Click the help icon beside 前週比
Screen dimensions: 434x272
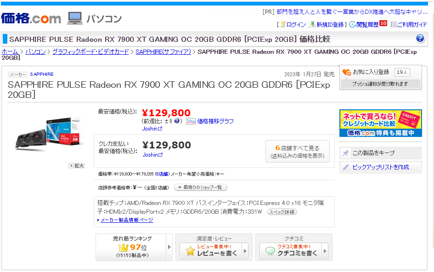pyautogui.click(x=177, y=121)
